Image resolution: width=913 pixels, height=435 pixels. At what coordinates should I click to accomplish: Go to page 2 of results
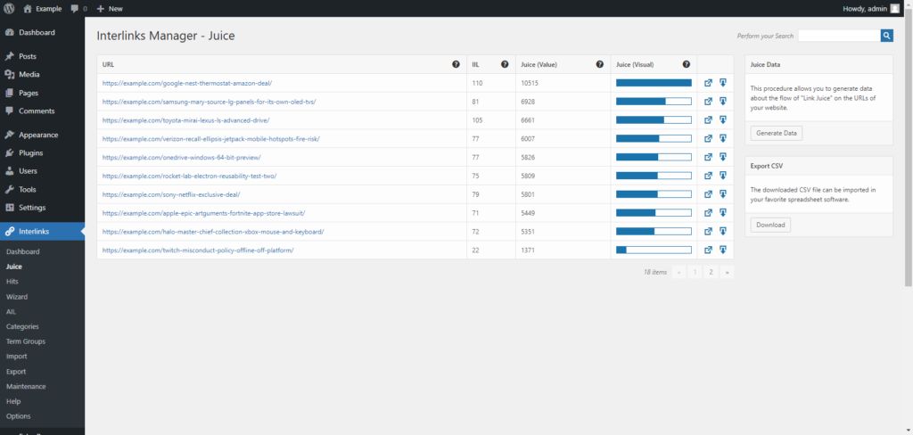pos(711,272)
